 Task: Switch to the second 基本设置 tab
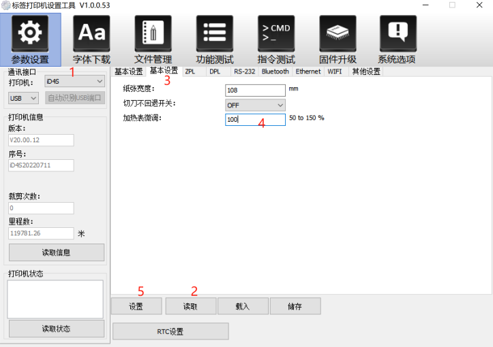(x=164, y=71)
